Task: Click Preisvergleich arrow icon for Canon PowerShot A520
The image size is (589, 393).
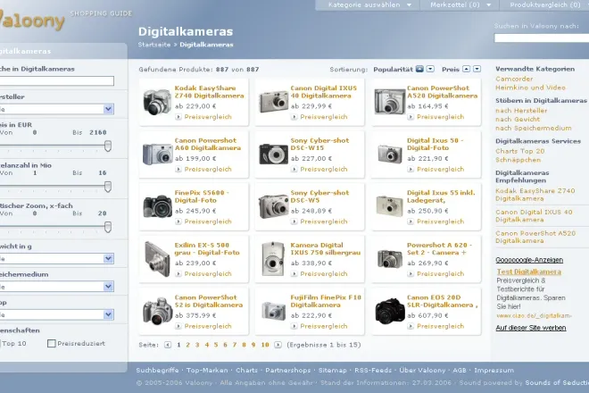Action: [x=411, y=117]
